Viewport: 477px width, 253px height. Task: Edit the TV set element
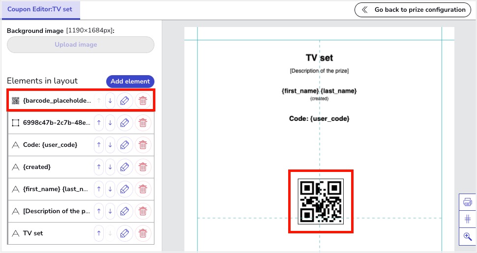[x=125, y=233]
